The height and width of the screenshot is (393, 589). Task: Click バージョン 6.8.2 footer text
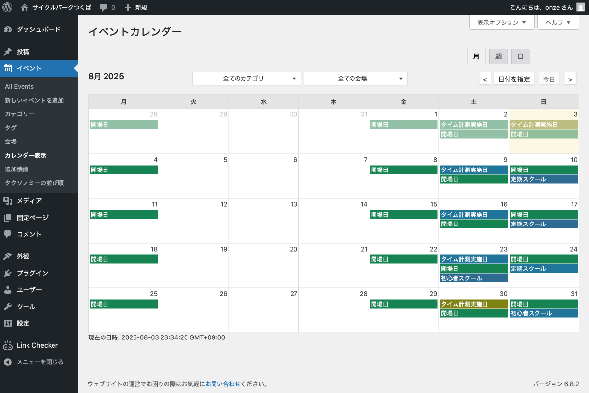pyautogui.click(x=556, y=384)
